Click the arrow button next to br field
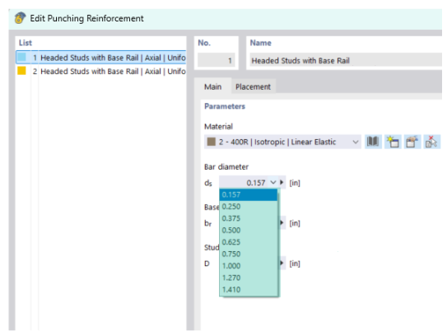The height and width of the screenshot is (336, 447). [x=282, y=222]
